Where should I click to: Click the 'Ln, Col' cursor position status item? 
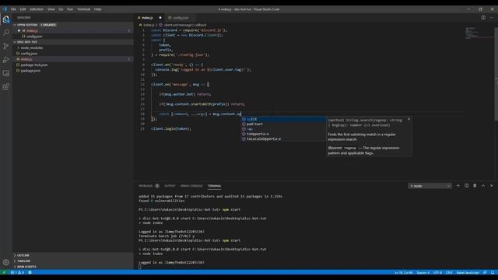403,272
